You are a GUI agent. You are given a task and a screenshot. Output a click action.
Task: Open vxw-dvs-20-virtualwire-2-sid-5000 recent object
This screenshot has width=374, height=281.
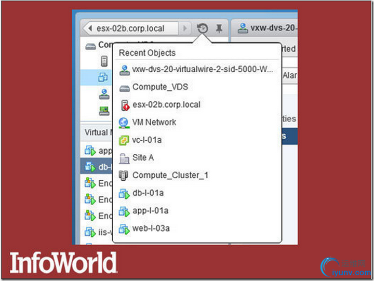coord(203,69)
